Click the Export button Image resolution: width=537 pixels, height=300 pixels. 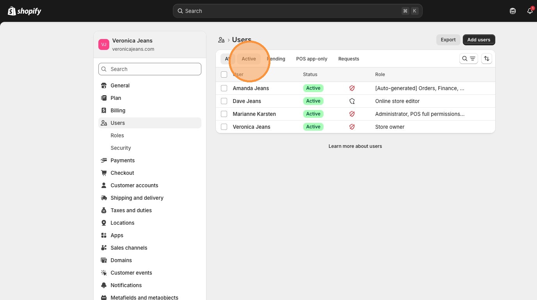tap(448, 40)
